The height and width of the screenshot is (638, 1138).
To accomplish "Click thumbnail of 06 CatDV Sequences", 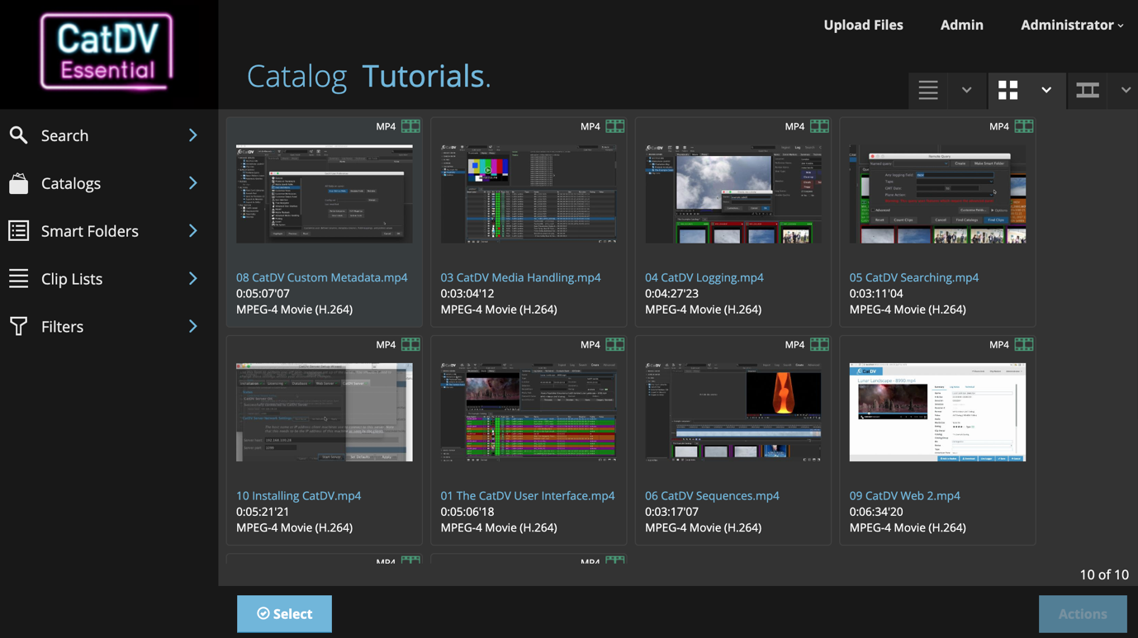I will coord(733,412).
